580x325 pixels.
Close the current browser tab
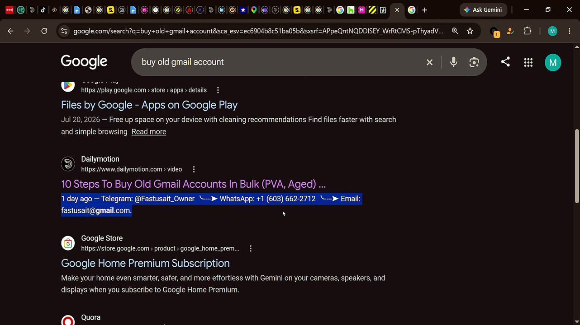coord(397,10)
